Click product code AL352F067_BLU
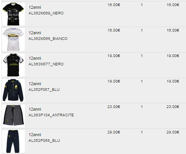186x154 pixels. point(44,90)
